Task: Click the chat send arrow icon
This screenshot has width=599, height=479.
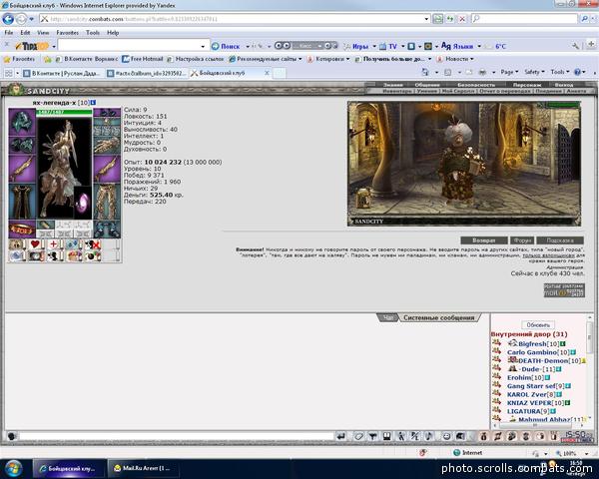Action: [x=341, y=436]
